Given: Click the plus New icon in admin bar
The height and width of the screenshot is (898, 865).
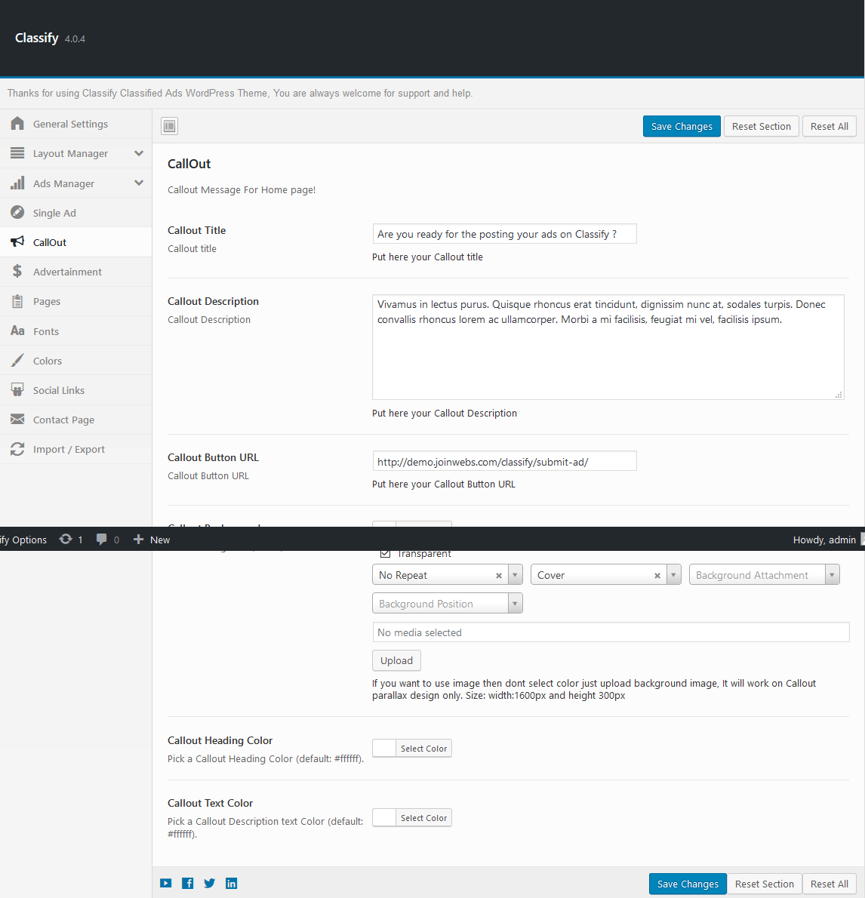Looking at the screenshot, I should pos(138,539).
